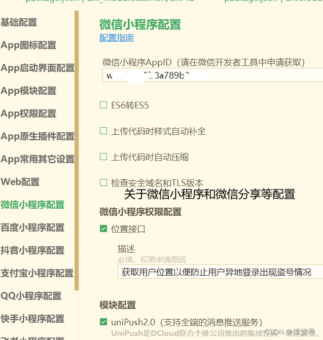Open 快手小程序配置 section
The width and height of the screenshot is (323, 340).
pyautogui.click(x=32, y=319)
